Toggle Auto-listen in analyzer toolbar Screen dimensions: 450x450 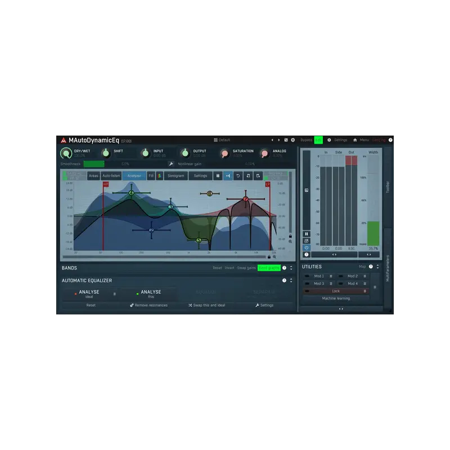[x=111, y=175]
